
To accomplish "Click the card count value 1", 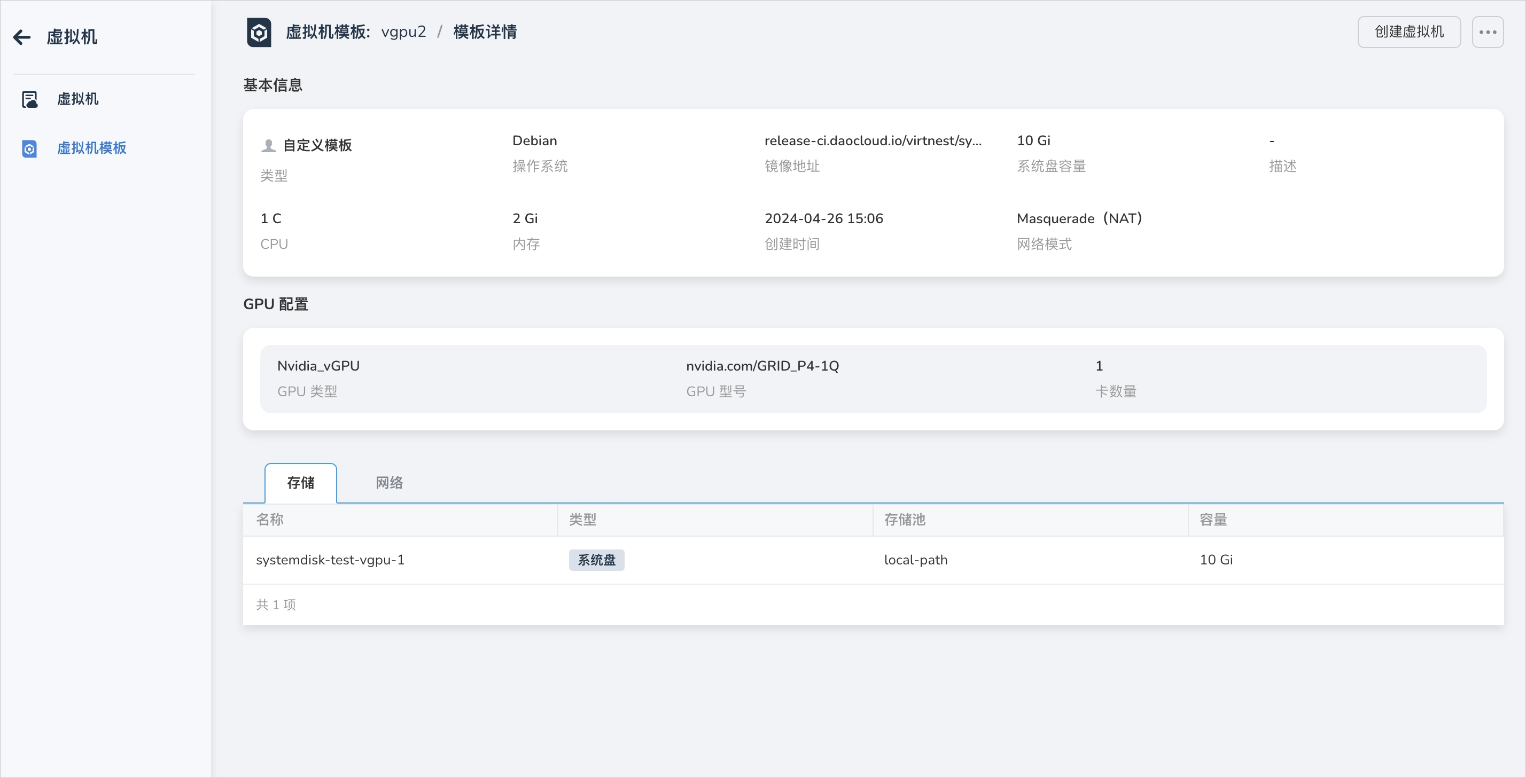I will pos(1099,366).
